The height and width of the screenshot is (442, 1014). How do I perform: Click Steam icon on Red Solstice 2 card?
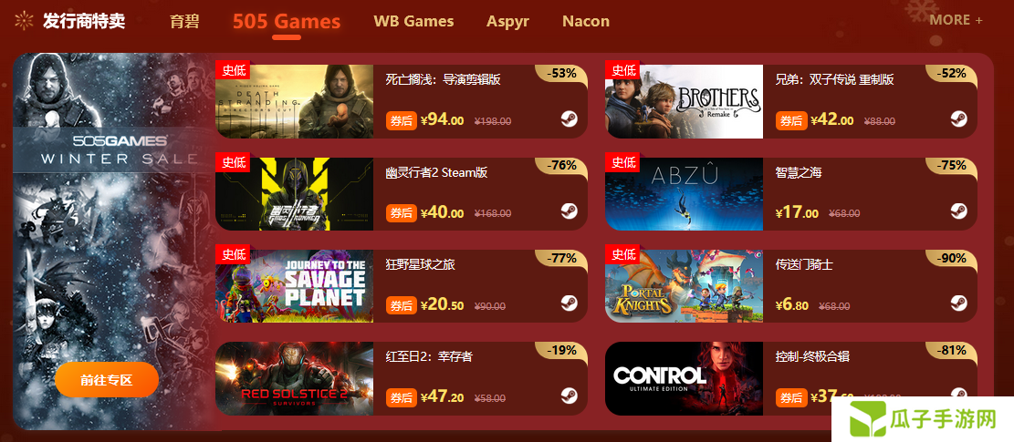[x=570, y=396]
